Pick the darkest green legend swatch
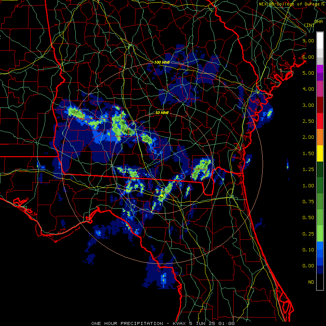 (320, 170)
